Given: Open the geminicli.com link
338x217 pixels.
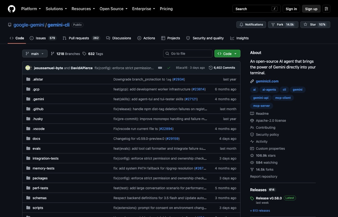Looking at the screenshot, I should [x=267, y=81].
